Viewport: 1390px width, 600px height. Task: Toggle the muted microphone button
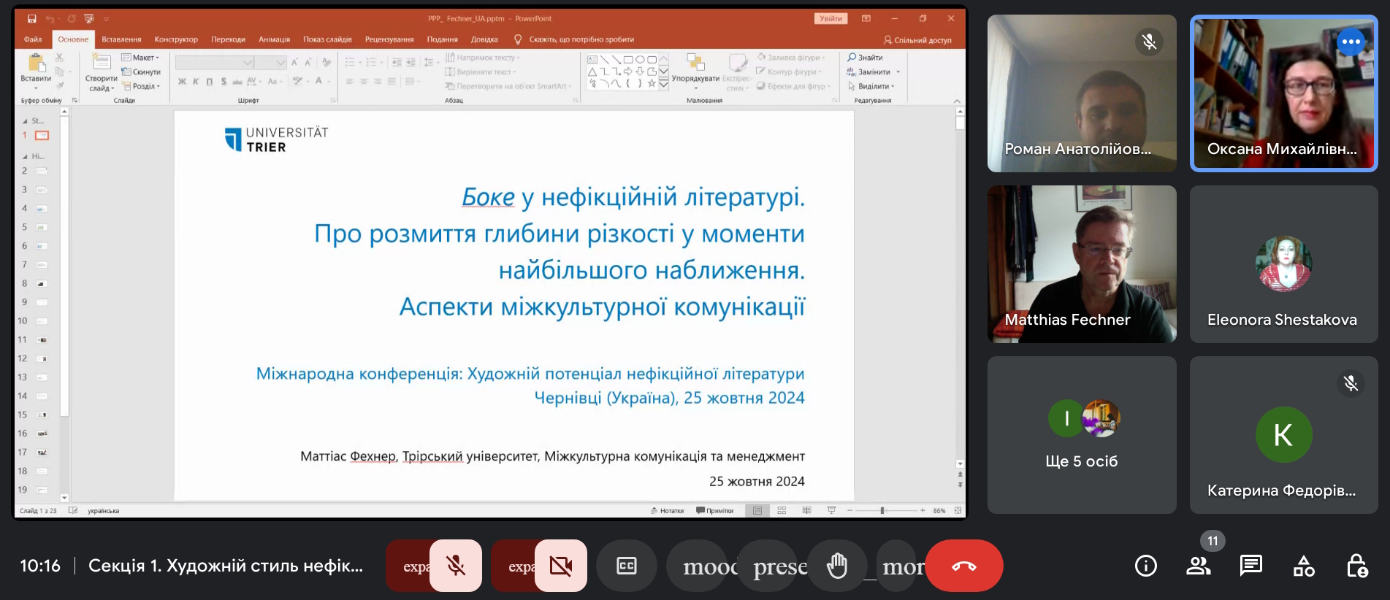[x=456, y=566]
